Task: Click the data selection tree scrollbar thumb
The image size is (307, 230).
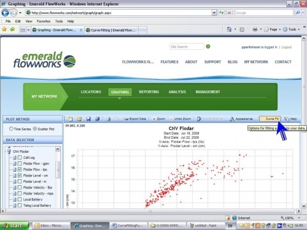Action: point(58,169)
